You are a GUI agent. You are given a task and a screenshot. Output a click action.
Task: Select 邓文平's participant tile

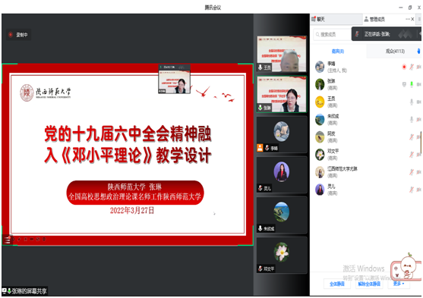[x=282, y=255]
